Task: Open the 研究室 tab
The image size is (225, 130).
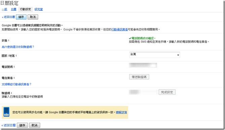Action: point(39,9)
